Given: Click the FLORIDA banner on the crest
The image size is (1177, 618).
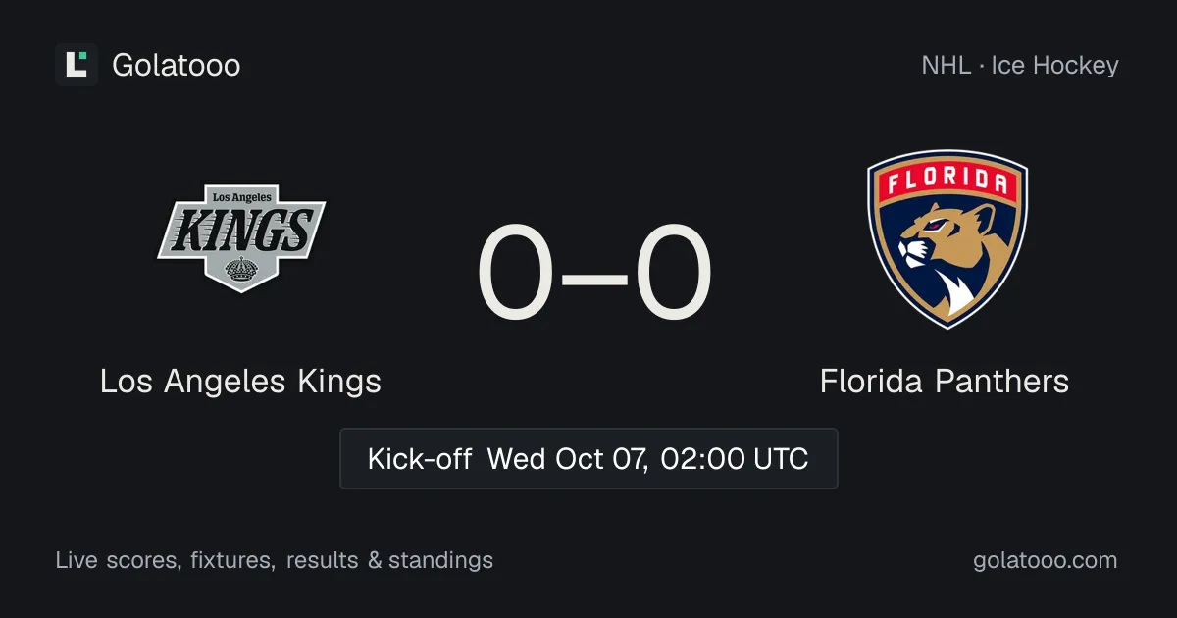Looking at the screenshot, I should point(947,183).
